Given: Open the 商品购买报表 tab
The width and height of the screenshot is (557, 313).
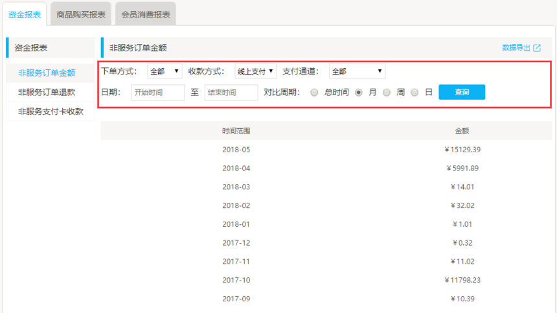Looking at the screenshot, I should click(81, 14).
